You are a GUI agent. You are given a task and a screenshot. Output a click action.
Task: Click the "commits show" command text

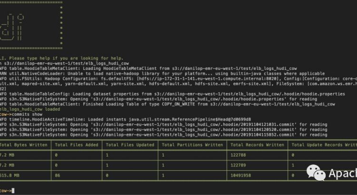29,114
